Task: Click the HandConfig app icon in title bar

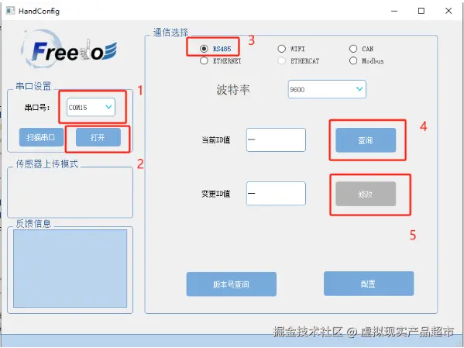Action: click(11, 11)
